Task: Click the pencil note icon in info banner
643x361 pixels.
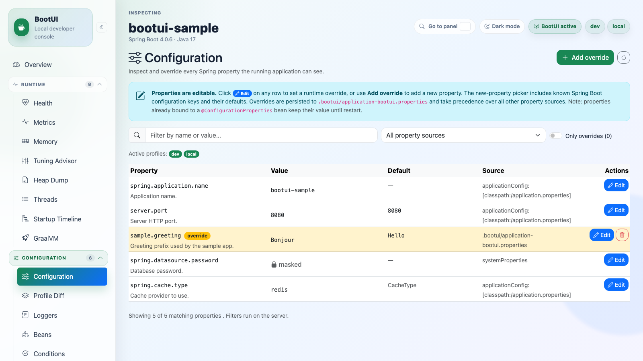Action: tap(140, 95)
